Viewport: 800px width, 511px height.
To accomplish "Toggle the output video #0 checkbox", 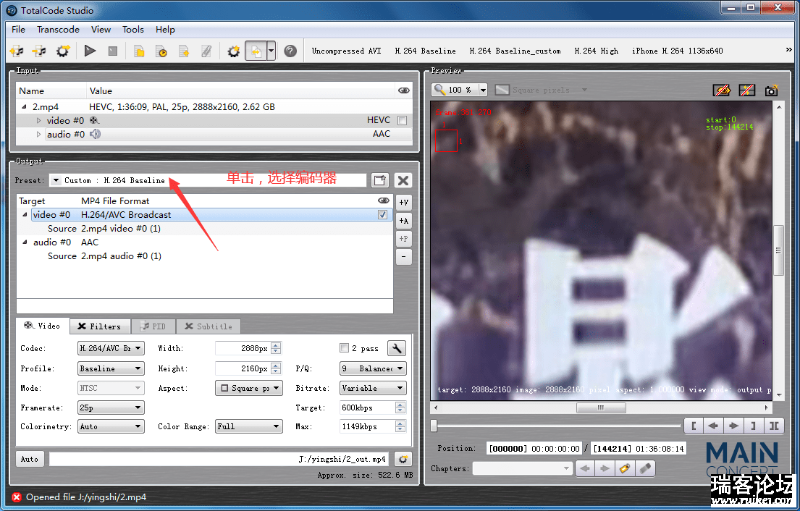I will pyautogui.click(x=382, y=215).
